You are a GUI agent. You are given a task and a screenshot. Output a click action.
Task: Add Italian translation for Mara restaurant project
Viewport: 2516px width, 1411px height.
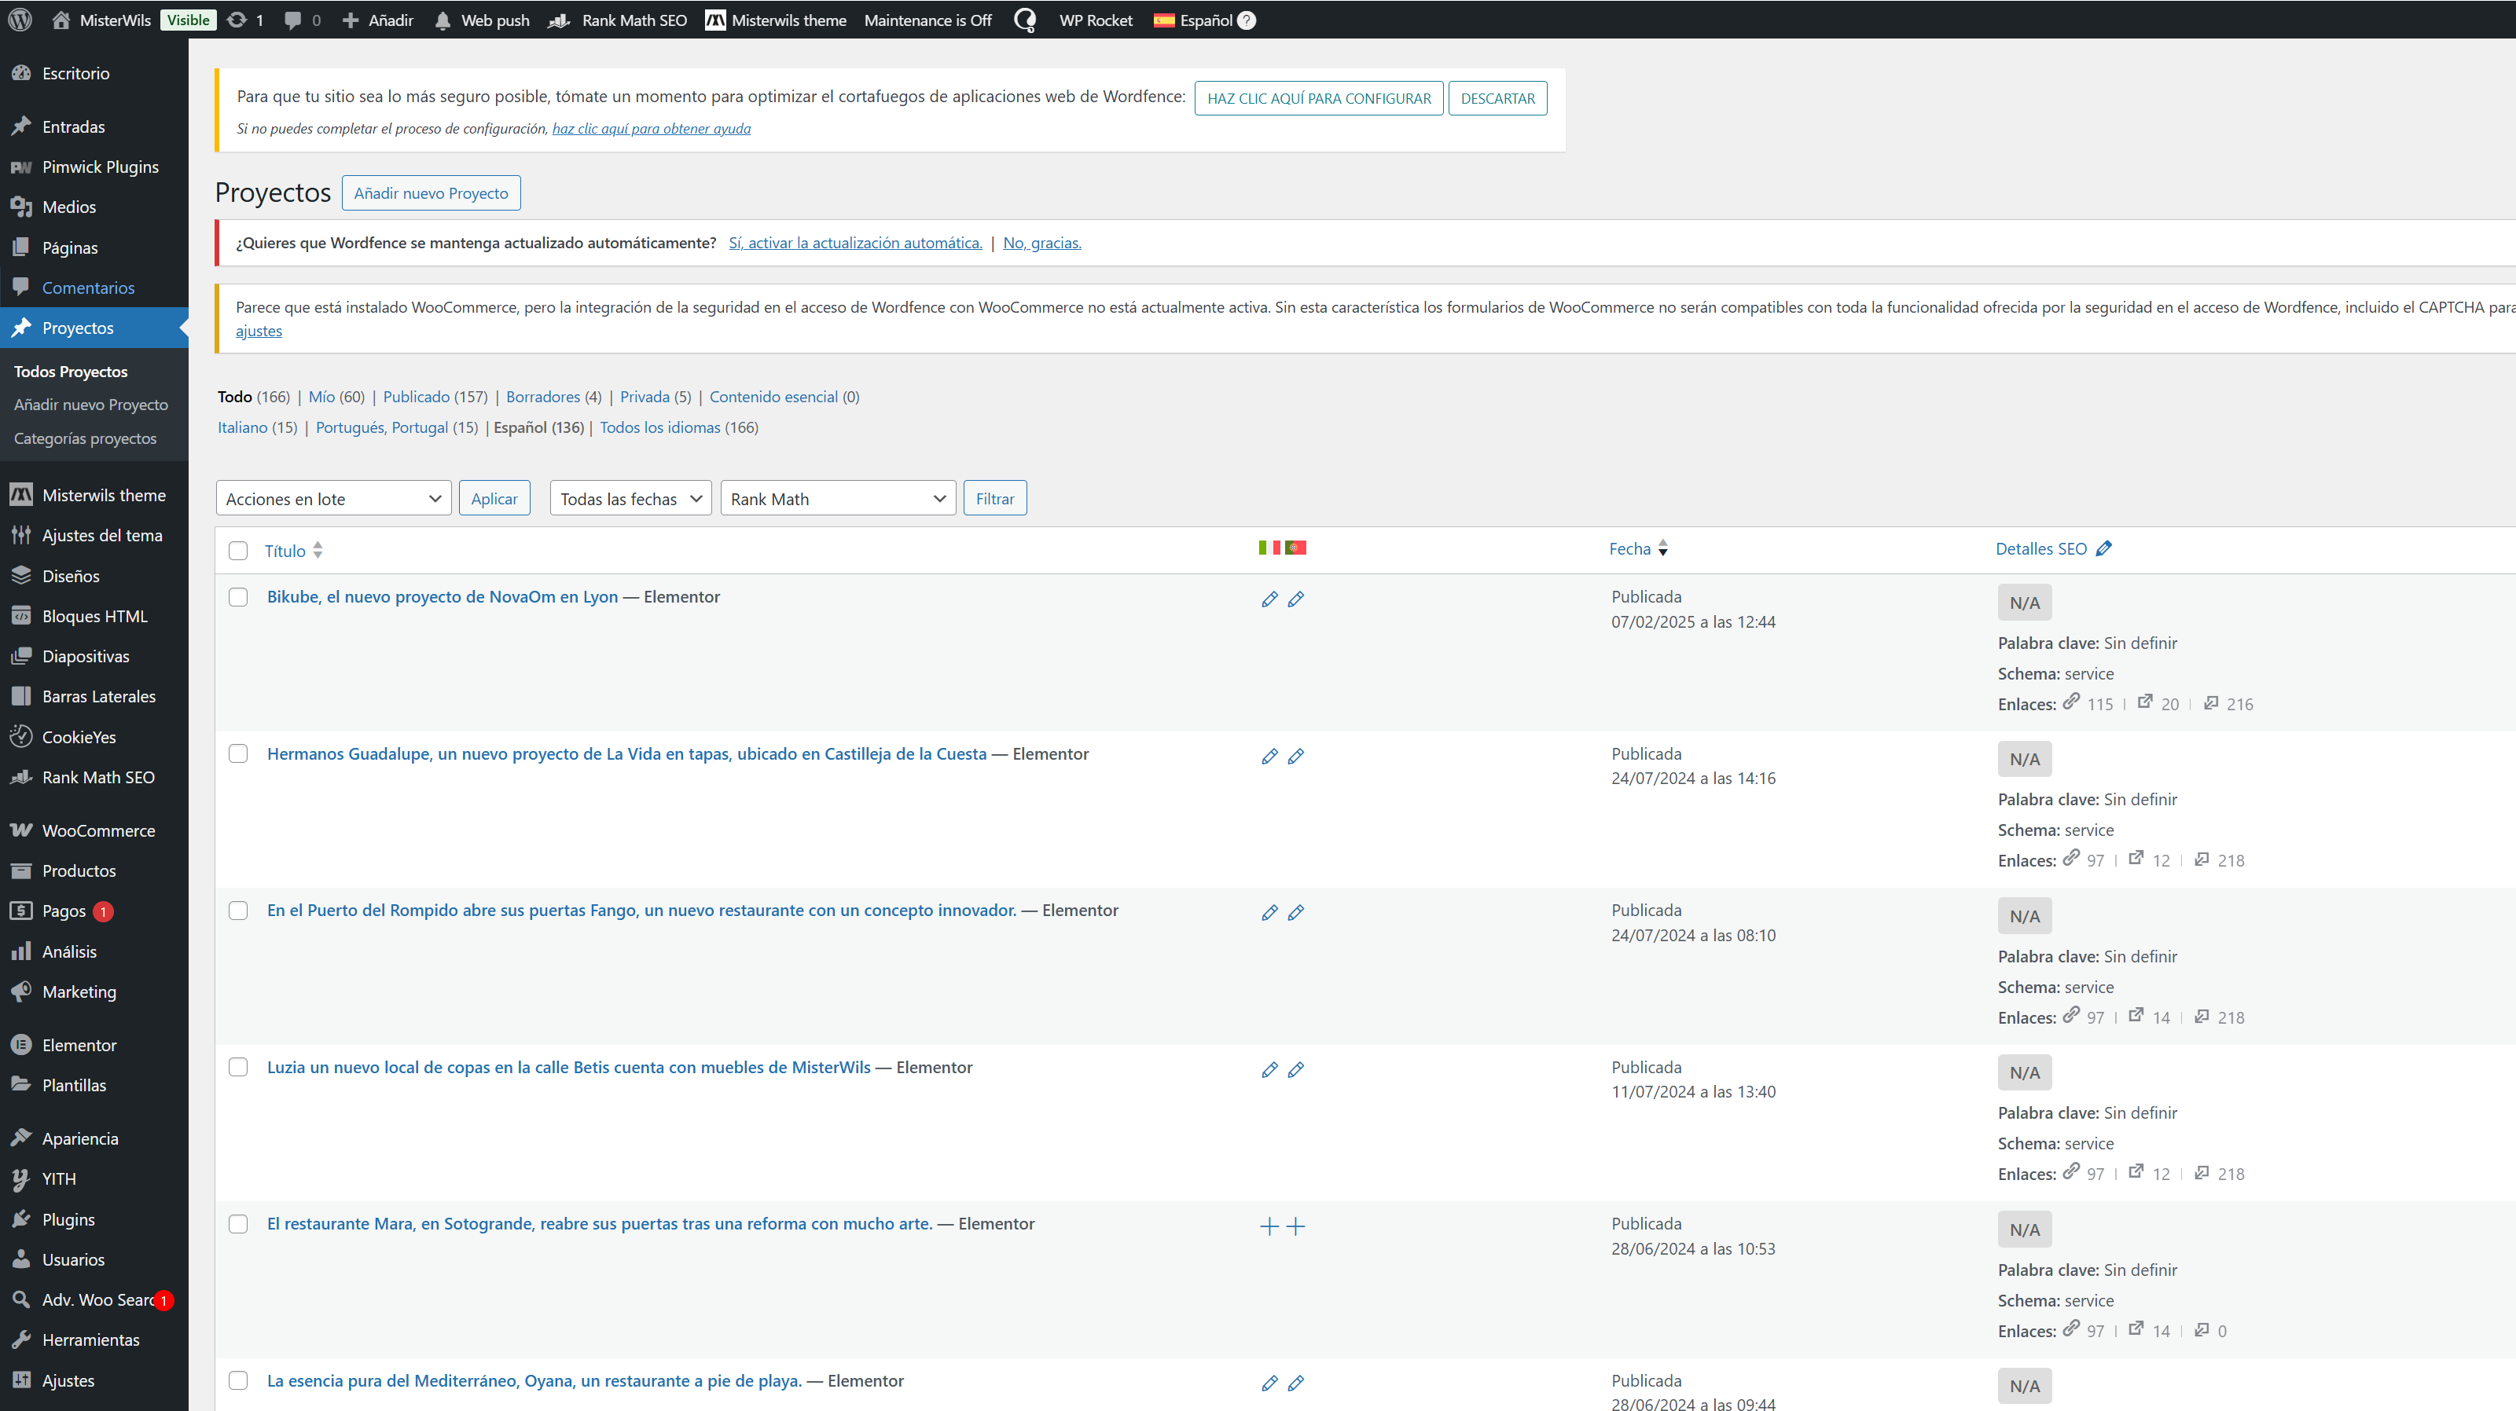[1269, 1226]
